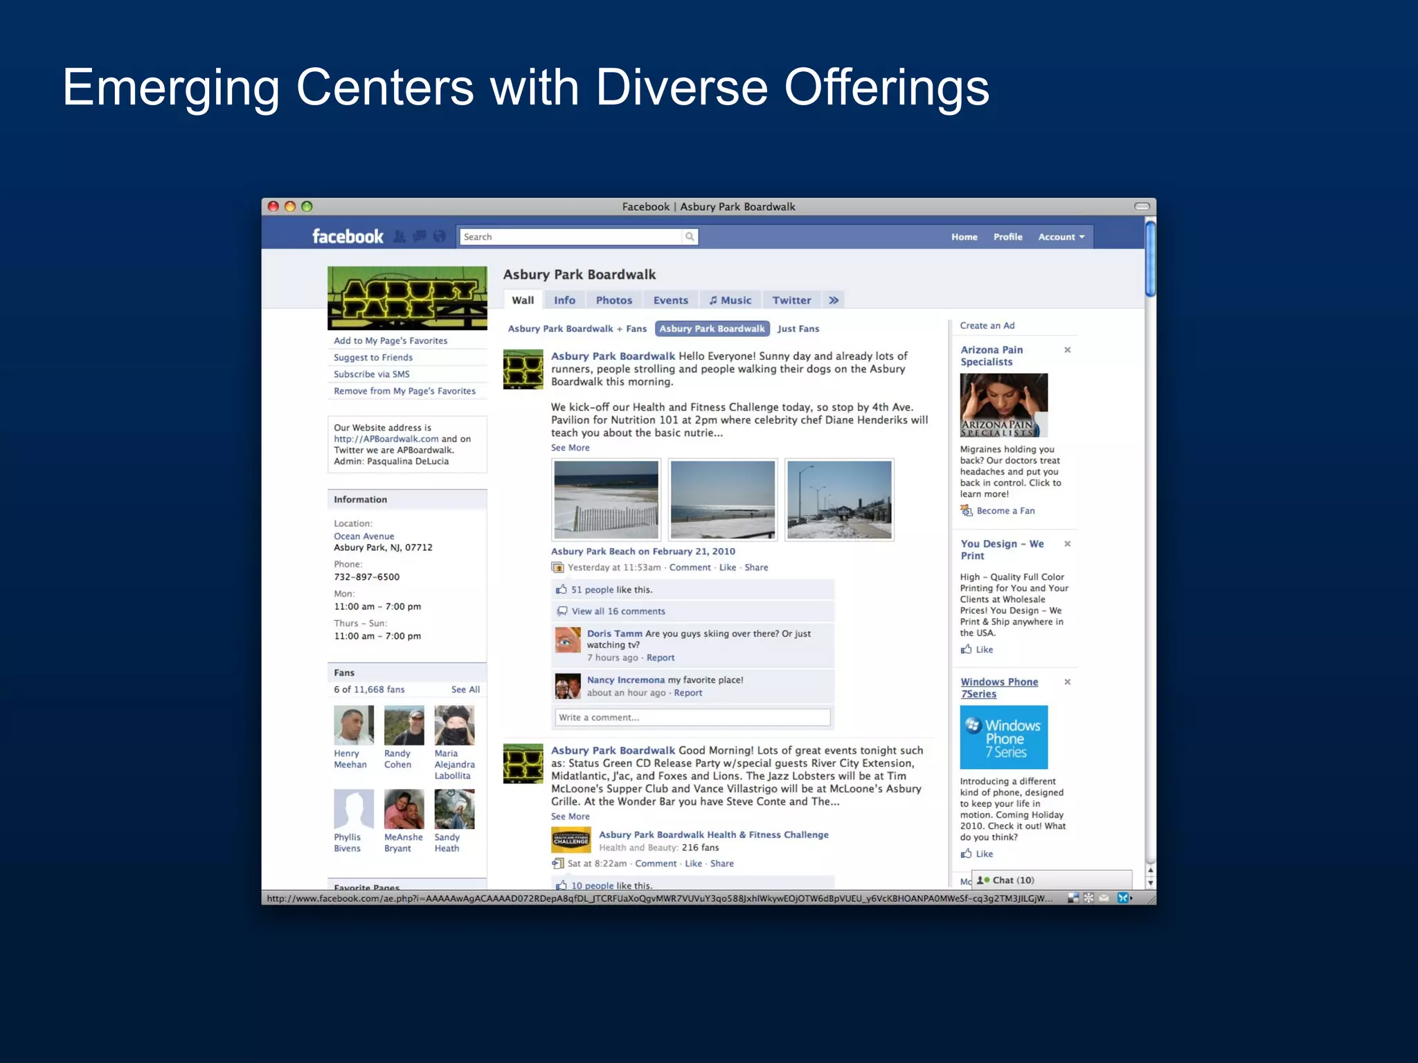Click 'Remove from My Page's Favorites'

(405, 391)
